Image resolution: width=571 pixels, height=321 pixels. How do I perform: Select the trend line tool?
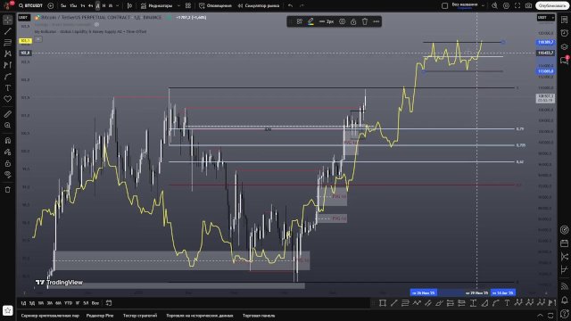8,31
